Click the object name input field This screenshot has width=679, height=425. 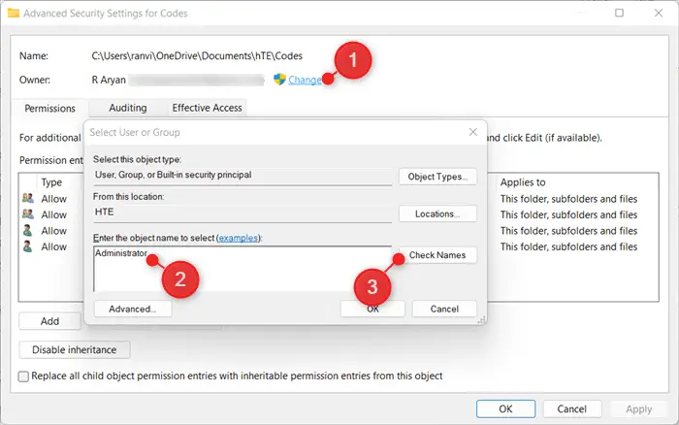(242, 269)
